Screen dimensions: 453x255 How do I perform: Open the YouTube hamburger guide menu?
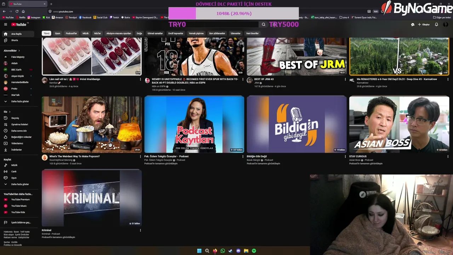click(6, 24)
